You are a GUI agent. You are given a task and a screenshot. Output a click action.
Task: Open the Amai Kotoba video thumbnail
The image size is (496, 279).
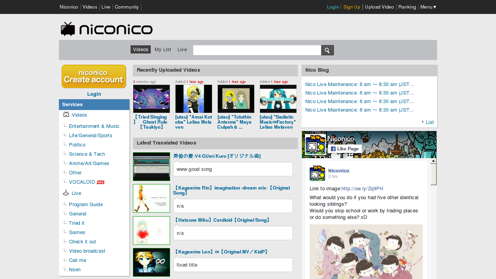coord(194,99)
